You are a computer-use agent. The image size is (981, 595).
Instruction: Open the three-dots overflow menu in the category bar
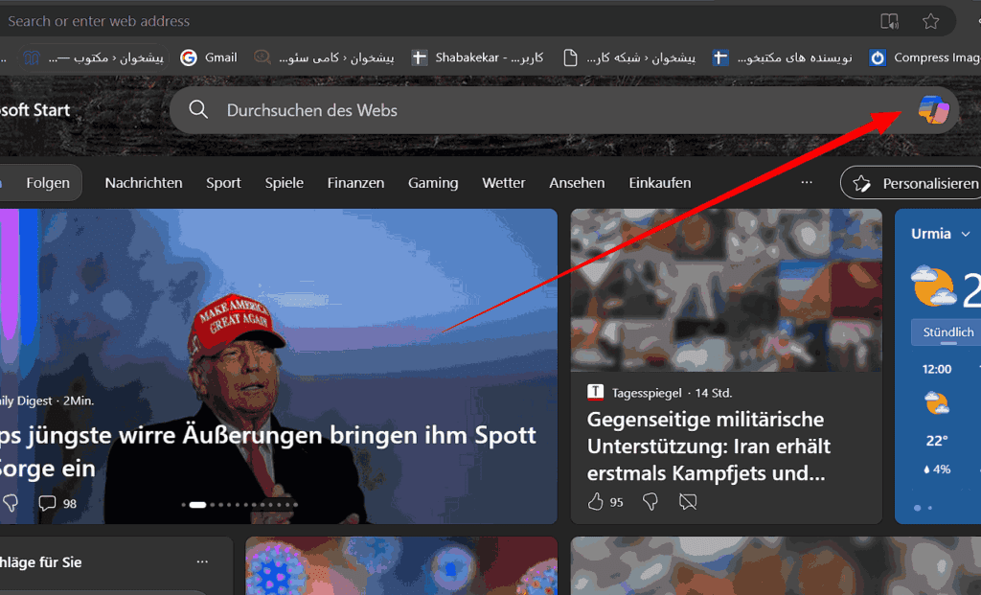coord(807,182)
